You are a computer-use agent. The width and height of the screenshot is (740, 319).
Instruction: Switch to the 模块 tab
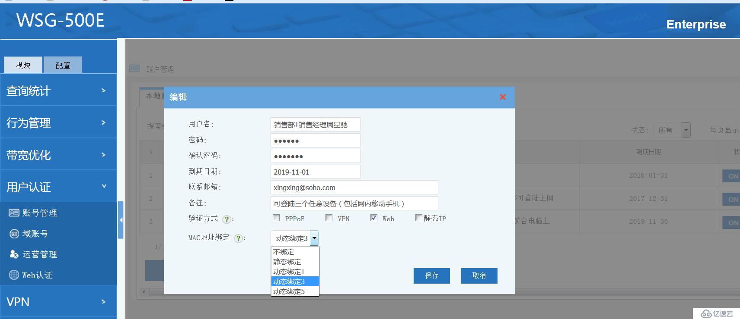23,65
